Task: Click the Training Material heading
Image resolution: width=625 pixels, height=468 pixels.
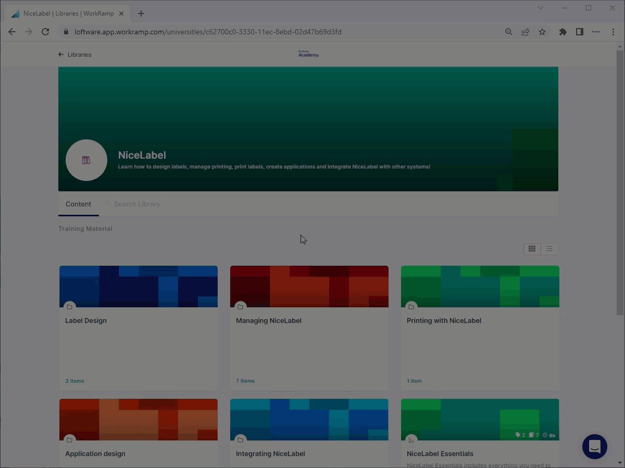Action: pyautogui.click(x=85, y=229)
